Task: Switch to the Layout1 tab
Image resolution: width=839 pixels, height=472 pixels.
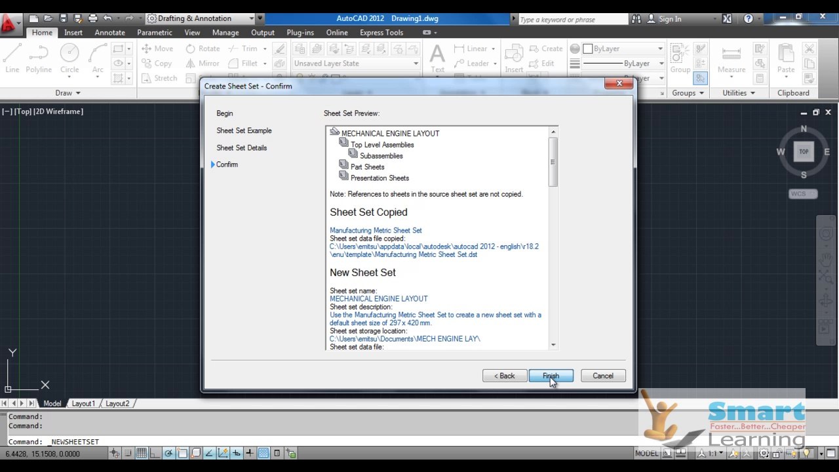Action: click(83, 403)
